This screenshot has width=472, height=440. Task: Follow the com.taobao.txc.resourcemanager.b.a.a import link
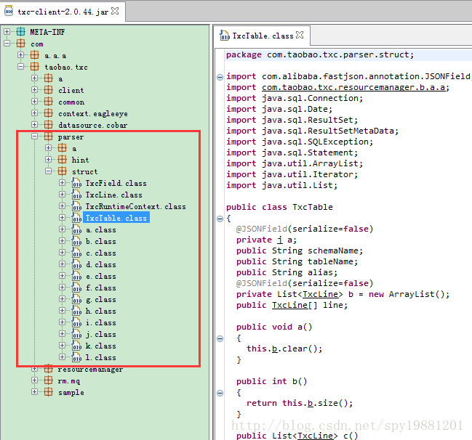point(355,87)
